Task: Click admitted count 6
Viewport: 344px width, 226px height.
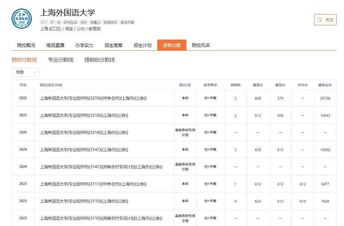Action: [x=235, y=201]
